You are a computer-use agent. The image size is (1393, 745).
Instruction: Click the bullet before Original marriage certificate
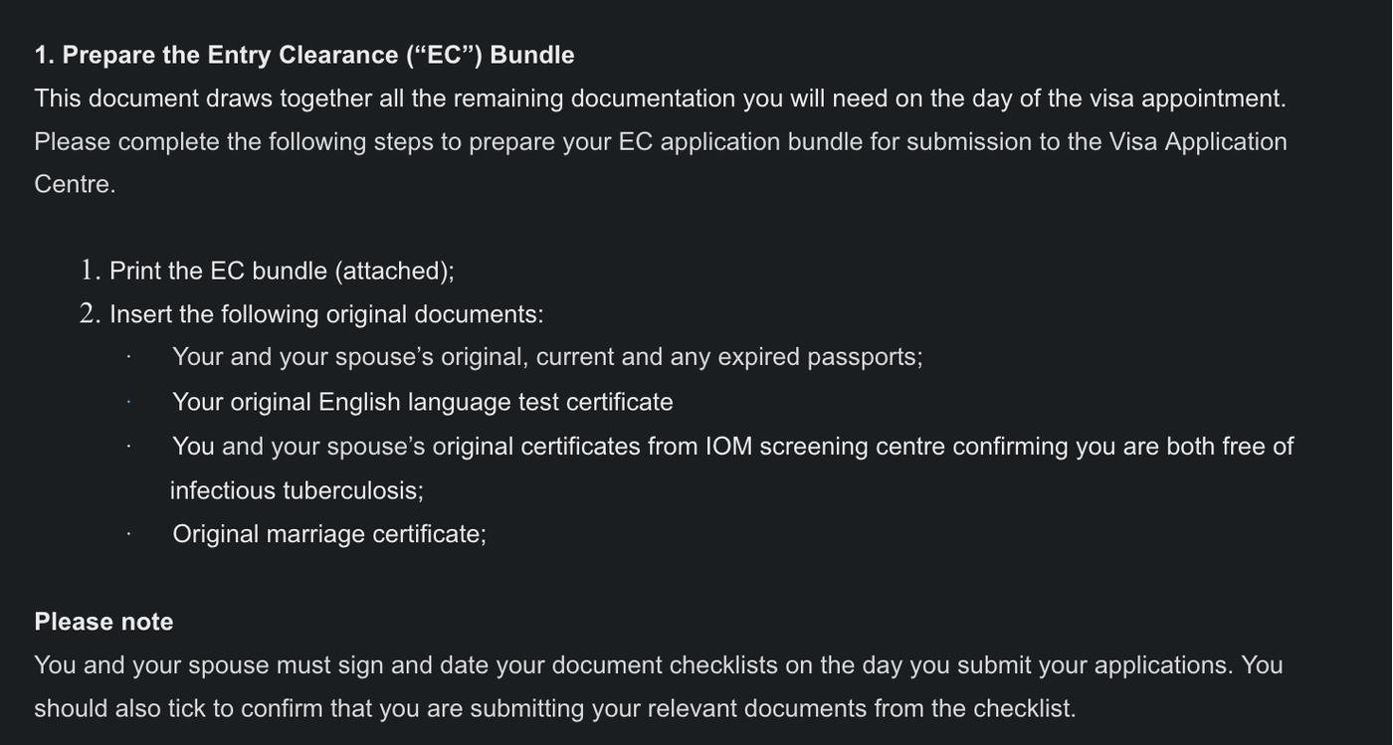(x=129, y=534)
